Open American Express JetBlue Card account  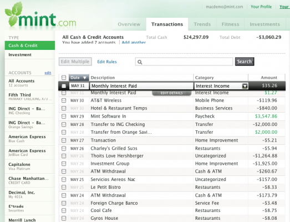tap(30, 153)
